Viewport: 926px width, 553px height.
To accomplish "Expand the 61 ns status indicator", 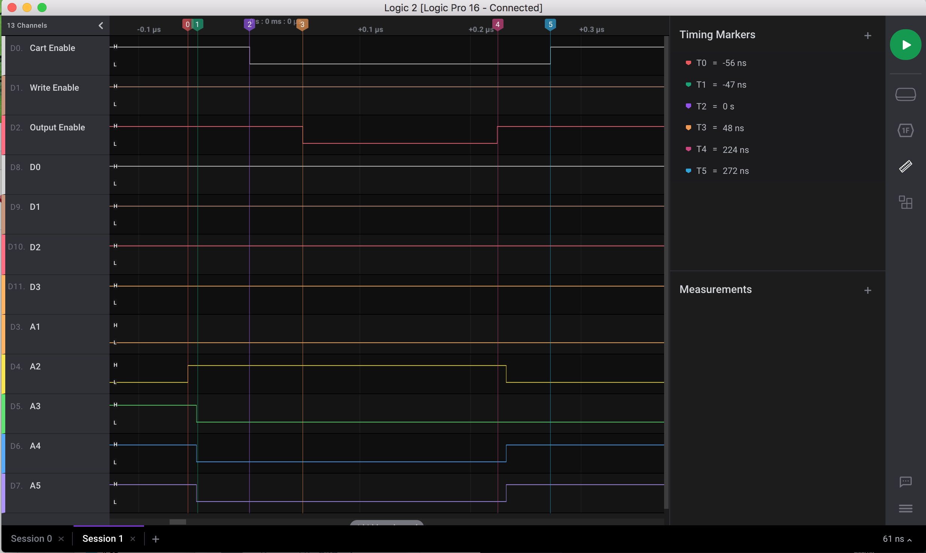I will pos(897,539).
